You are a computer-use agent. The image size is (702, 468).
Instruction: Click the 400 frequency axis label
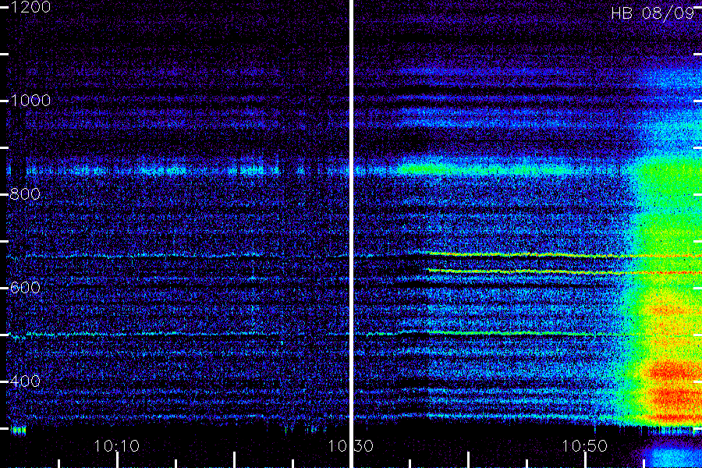tap(25, 381)
